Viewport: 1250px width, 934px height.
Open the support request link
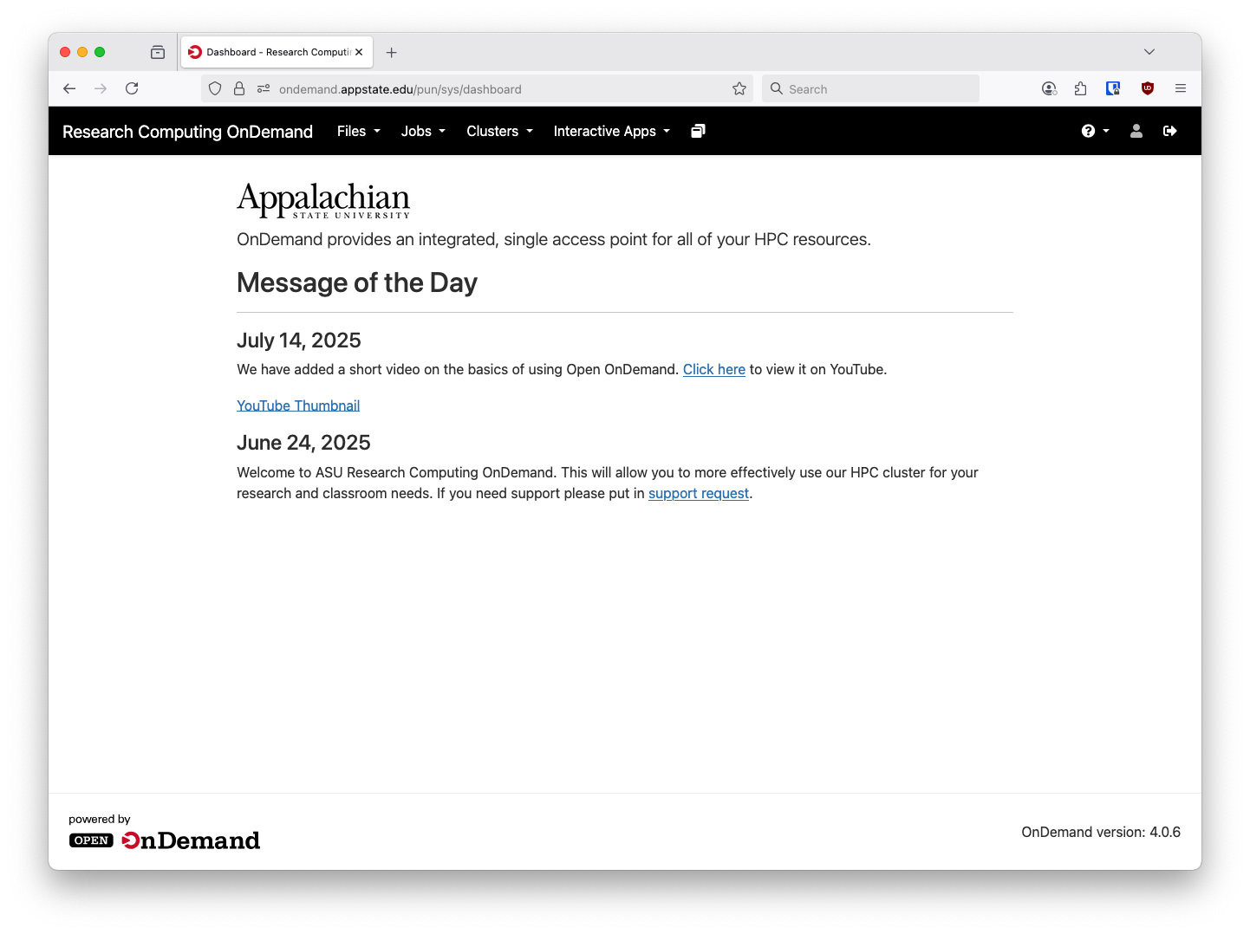tap(698, 493)
